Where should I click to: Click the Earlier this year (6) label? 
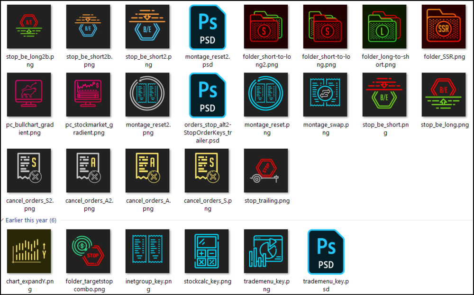[x=31, y=220]
